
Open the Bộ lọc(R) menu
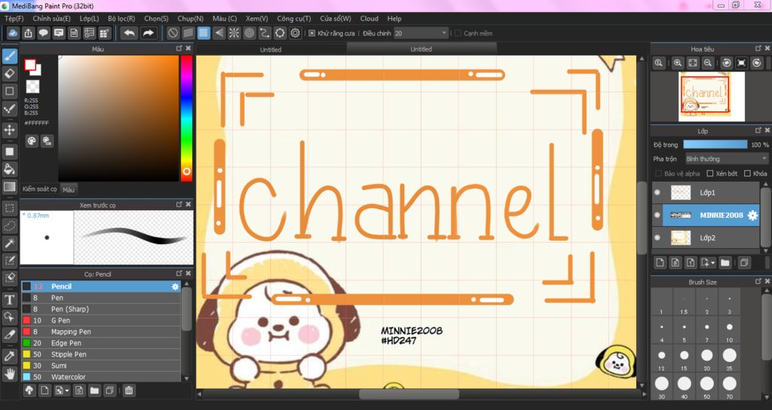click(121, 18)
